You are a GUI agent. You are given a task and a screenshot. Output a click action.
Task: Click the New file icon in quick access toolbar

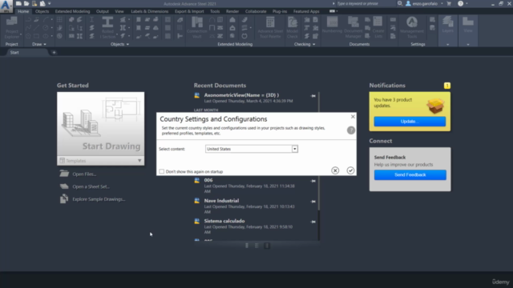18,3
